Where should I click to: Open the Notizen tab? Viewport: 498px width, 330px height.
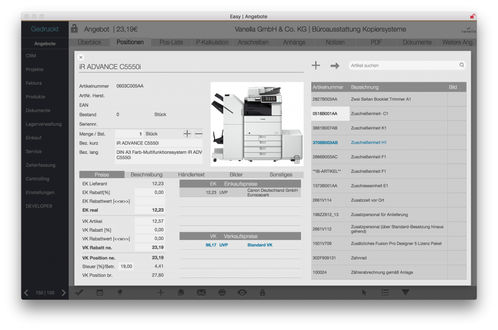[x=335, y=42]
